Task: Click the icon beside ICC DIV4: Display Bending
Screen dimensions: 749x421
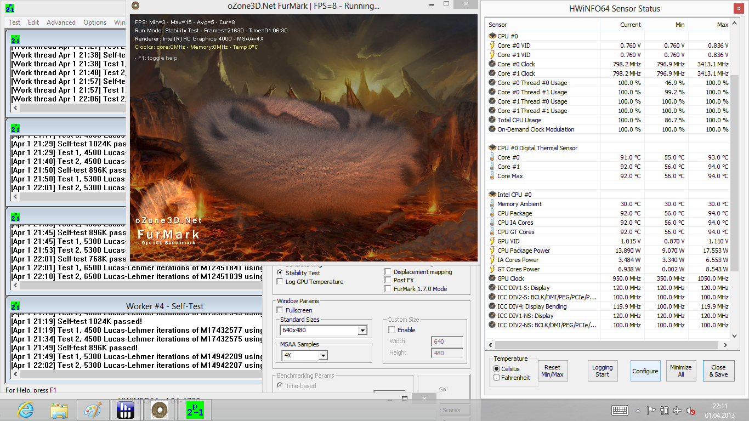Action: [492, 306]
